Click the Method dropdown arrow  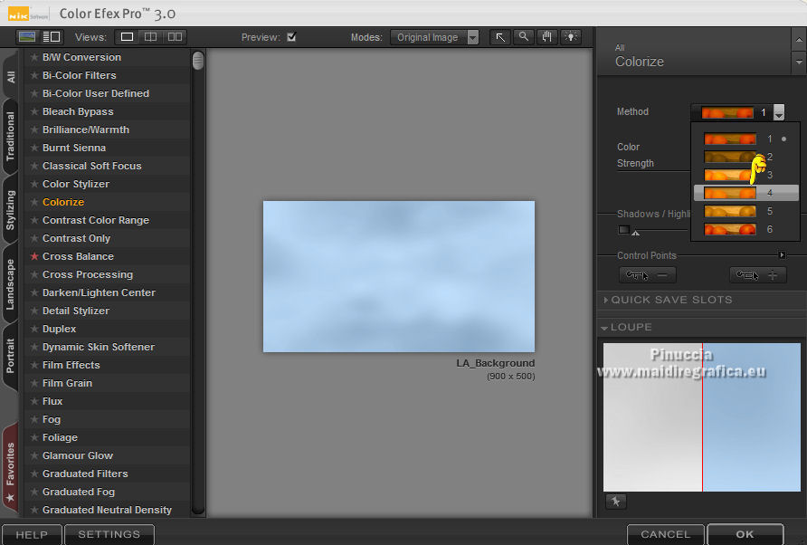(779, 112)
